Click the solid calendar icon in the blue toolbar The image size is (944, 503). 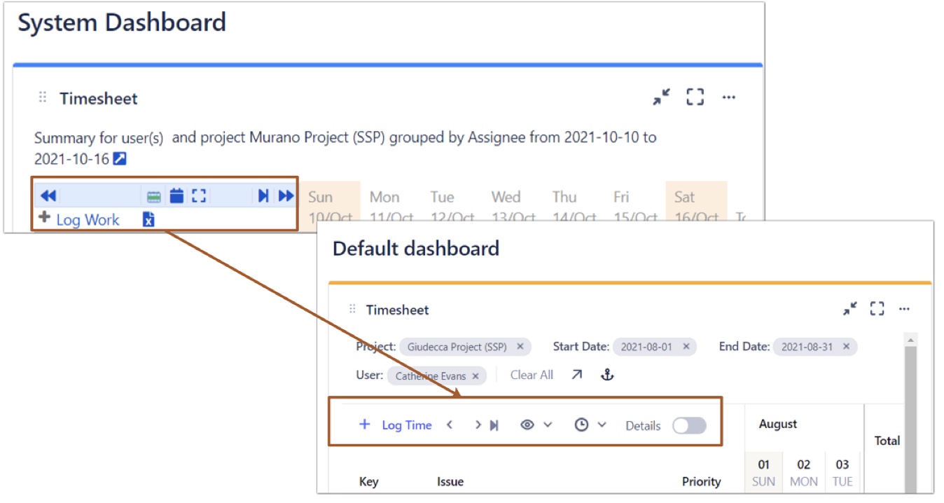(x=176, y=196)
